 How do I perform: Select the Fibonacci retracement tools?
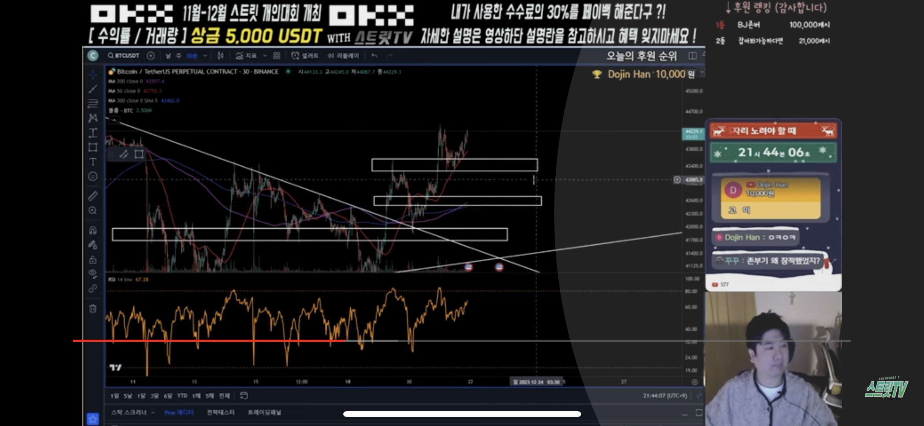click(x=93, y=103)
